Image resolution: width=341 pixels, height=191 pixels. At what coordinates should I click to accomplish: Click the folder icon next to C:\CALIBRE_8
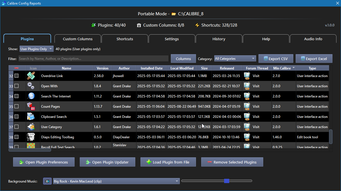(174, 14)
